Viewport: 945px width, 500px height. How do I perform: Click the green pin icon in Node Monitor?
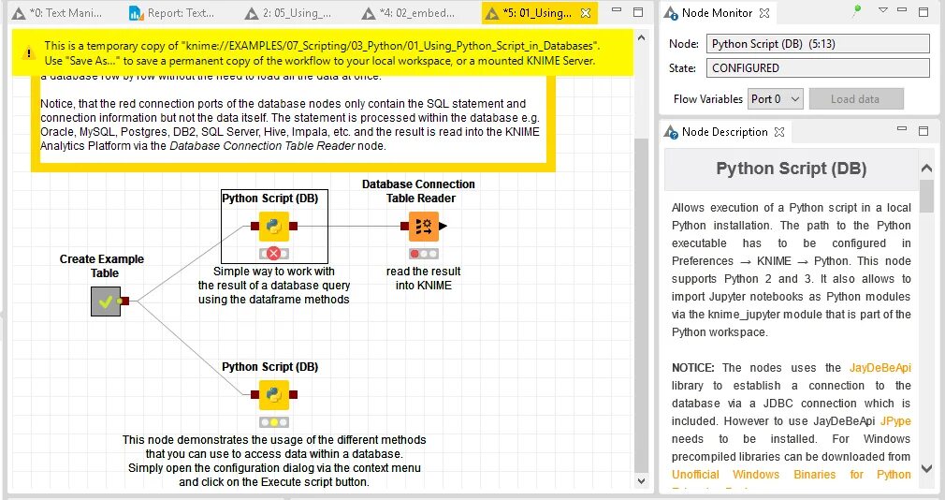click(x=856, y=11)
